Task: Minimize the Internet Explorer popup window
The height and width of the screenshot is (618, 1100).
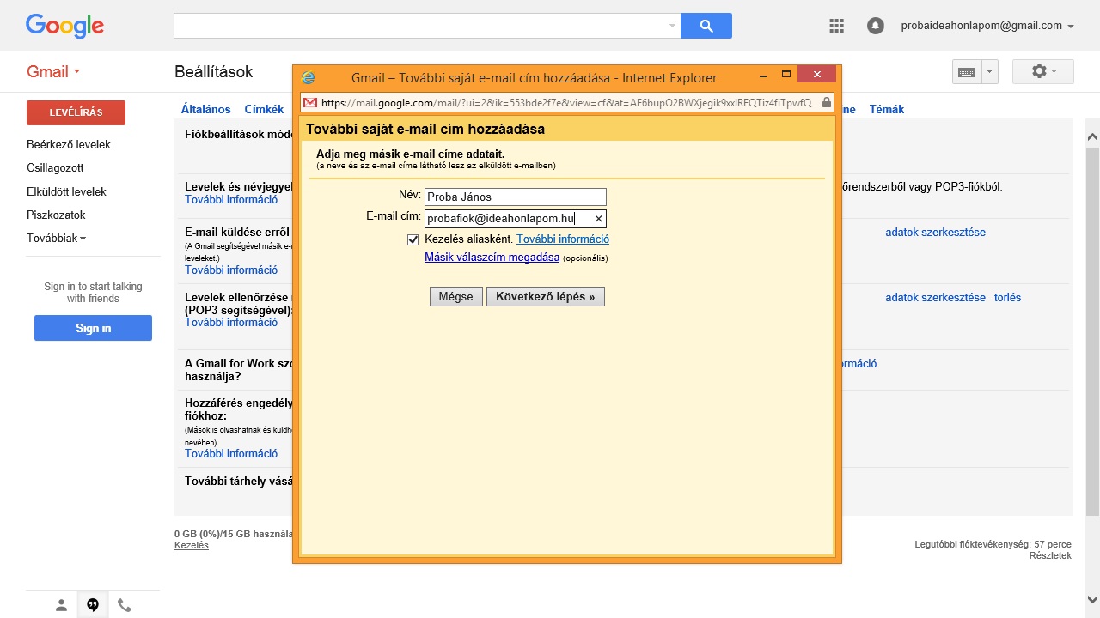Action: tap(762, 75)
